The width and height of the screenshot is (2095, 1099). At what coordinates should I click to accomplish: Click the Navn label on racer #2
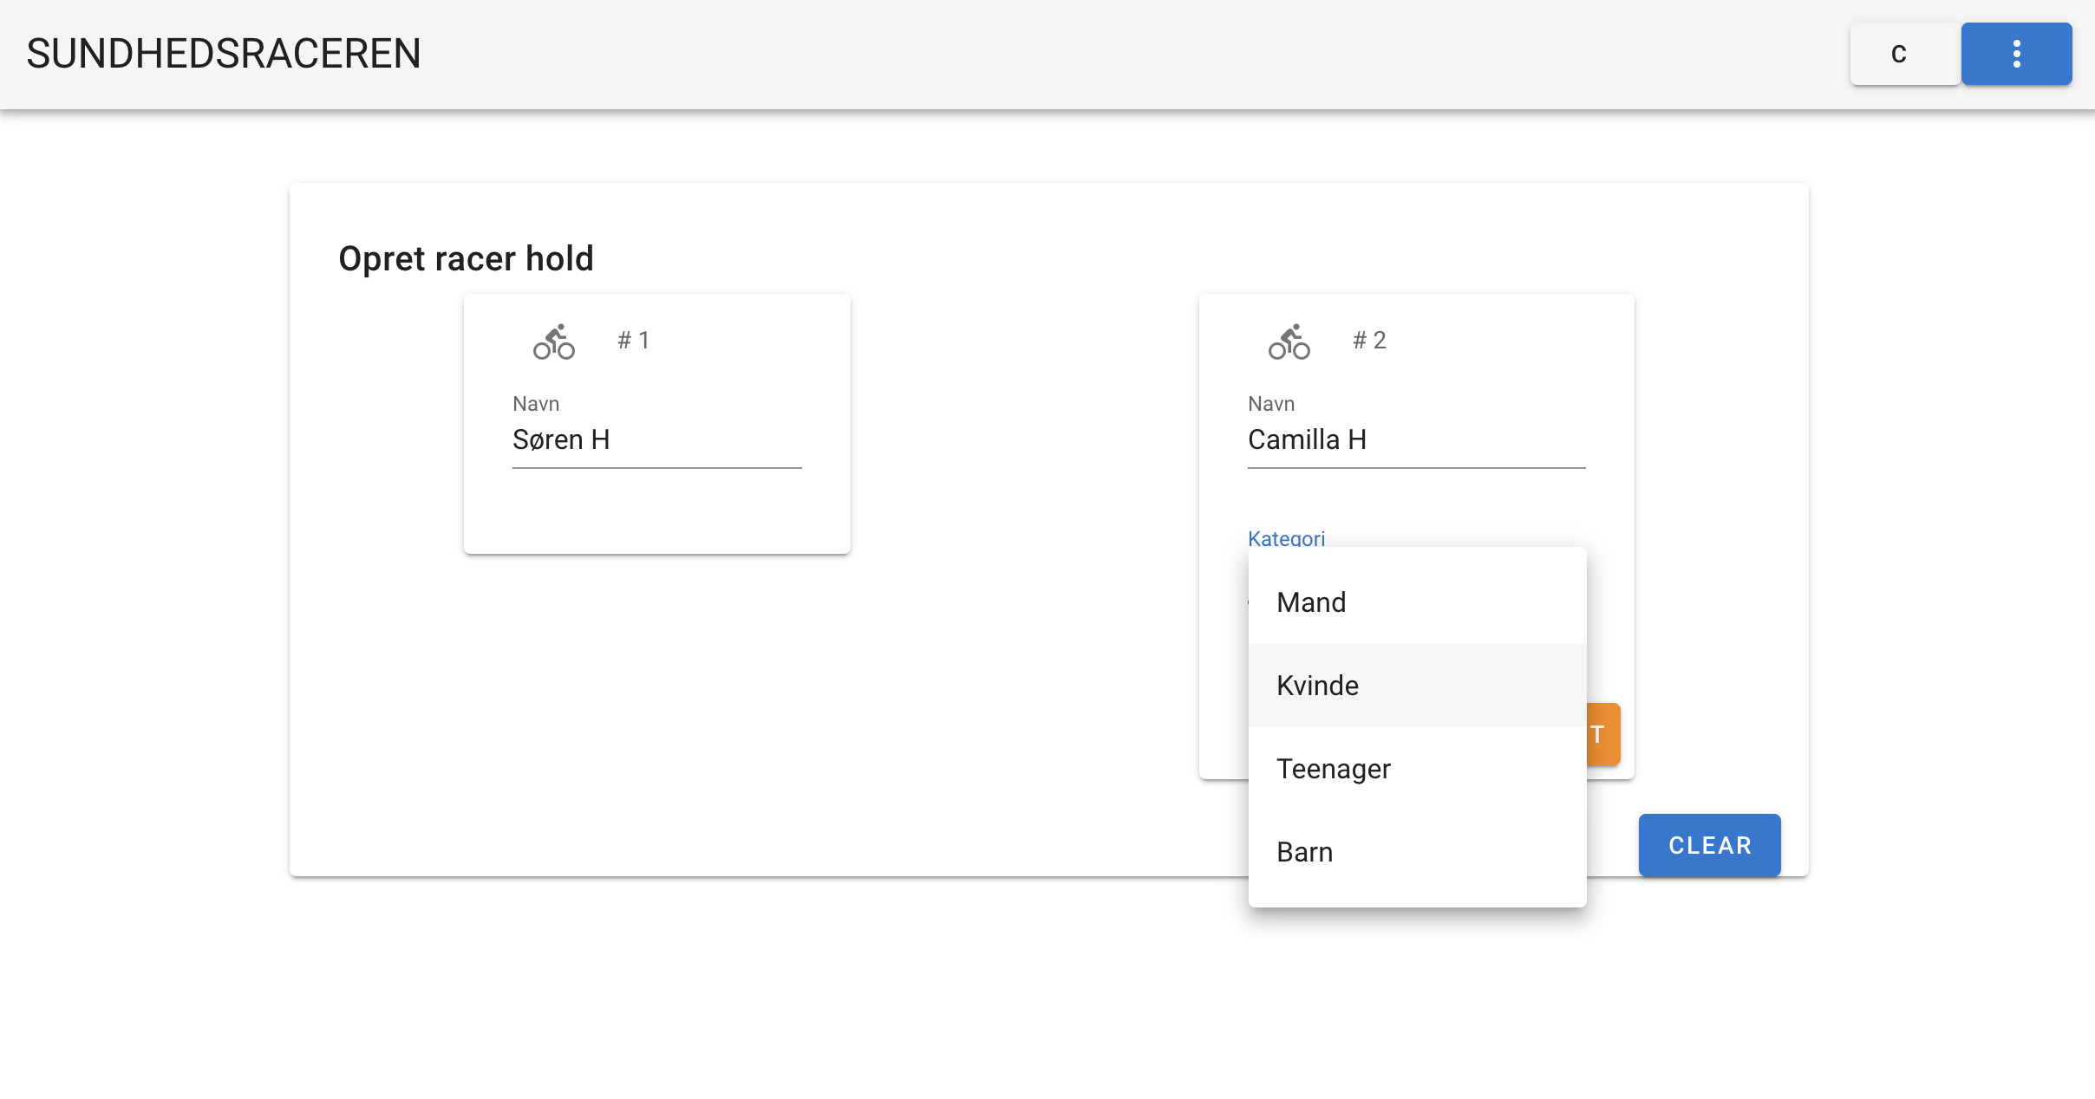tap(1271, 404)
